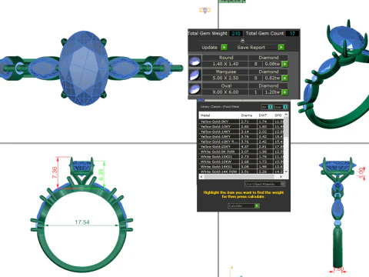Click the green 6.39 dimension label
The width and height of the screenshot is (369, 277).
pyautogui.click(x=101, y=175)
